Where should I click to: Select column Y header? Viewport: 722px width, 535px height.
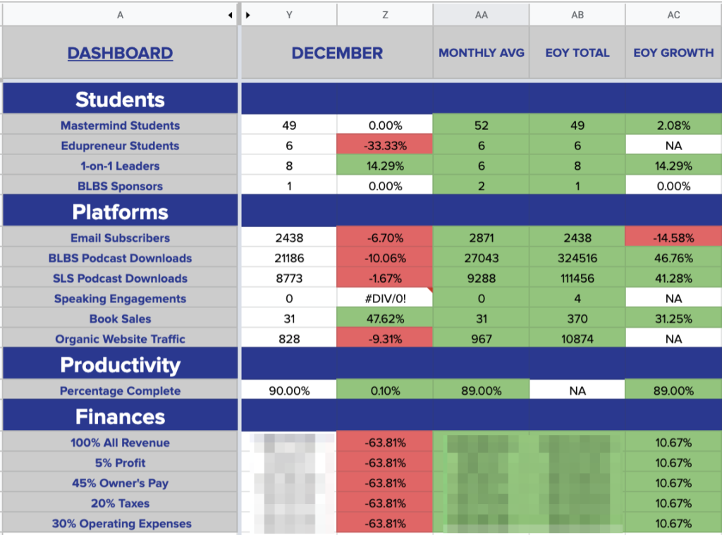(x=289, y=13)
